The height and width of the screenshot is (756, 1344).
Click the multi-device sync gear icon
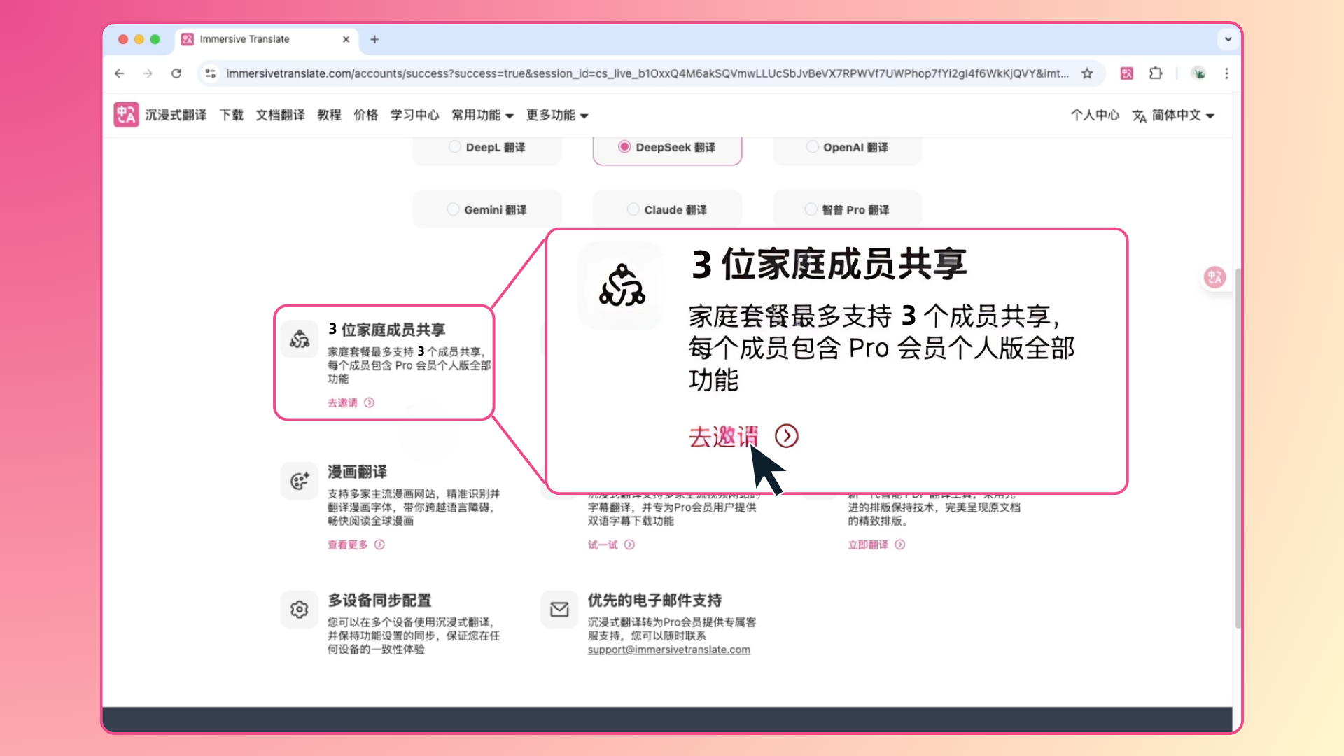click(x=300, y=610)
